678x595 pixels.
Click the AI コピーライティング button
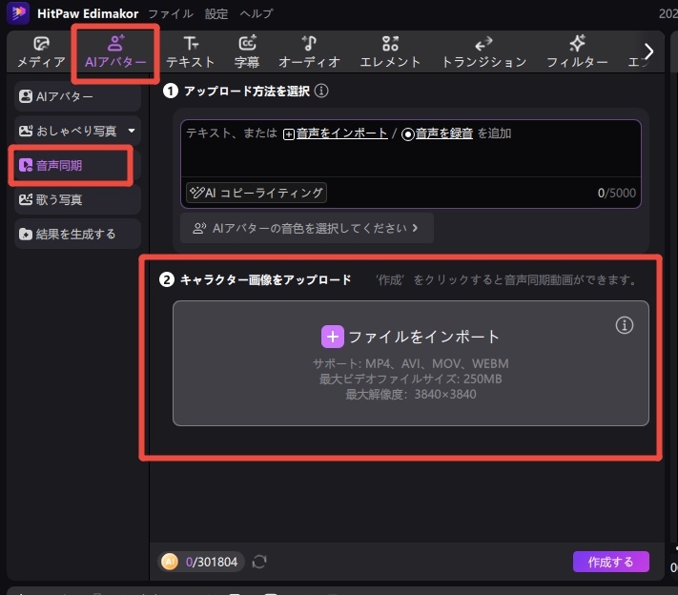(x=257, y=193)
